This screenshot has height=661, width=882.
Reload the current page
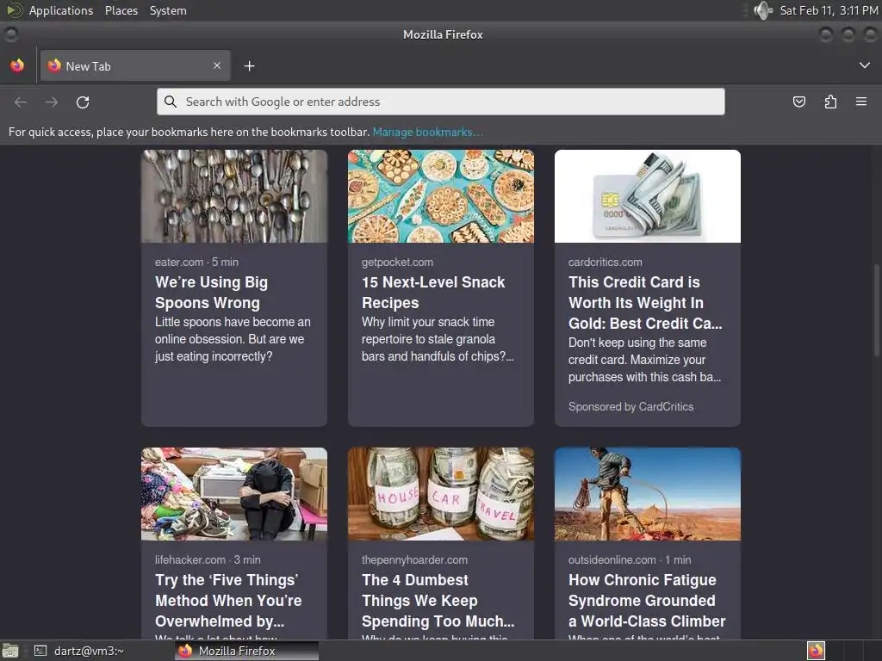point(83,102)
